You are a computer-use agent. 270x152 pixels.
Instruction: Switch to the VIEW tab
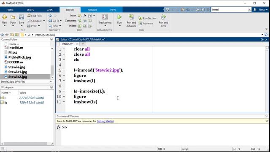pyautogui.click(x=113, y=10)
